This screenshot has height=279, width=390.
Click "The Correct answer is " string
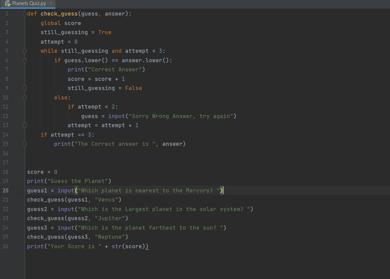(115, 144)
